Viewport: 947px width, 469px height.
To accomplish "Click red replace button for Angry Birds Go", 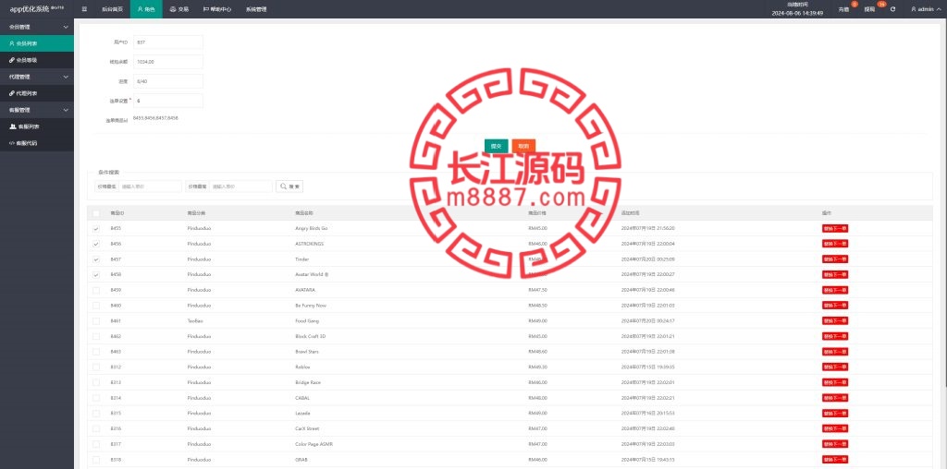I will [x=835, y=228].
